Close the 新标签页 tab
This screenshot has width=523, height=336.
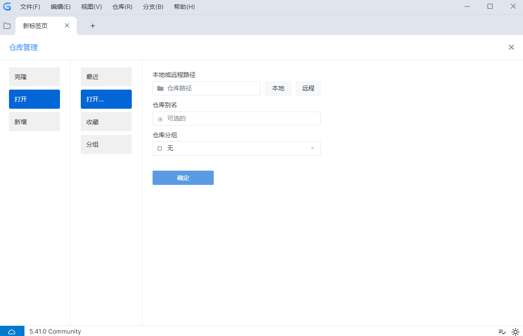coord(66,25)
